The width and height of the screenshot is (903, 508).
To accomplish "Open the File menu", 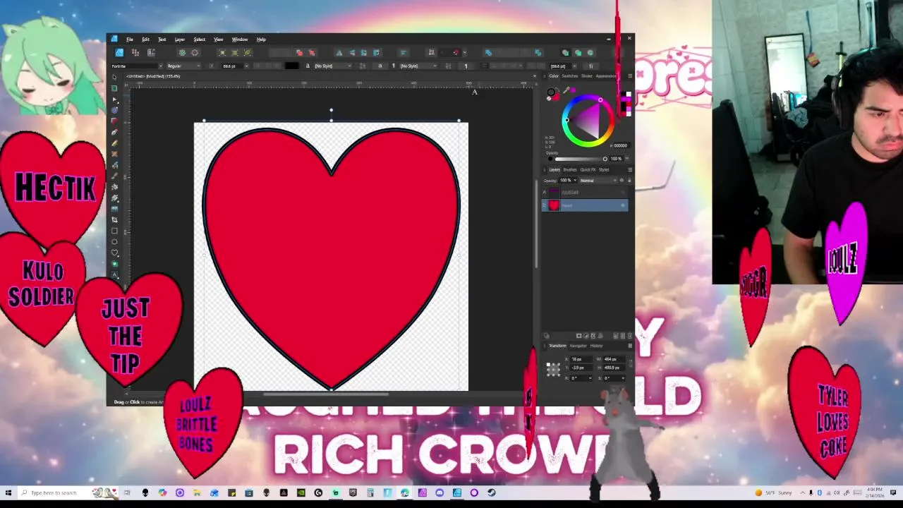I will [x=130, y=40].
